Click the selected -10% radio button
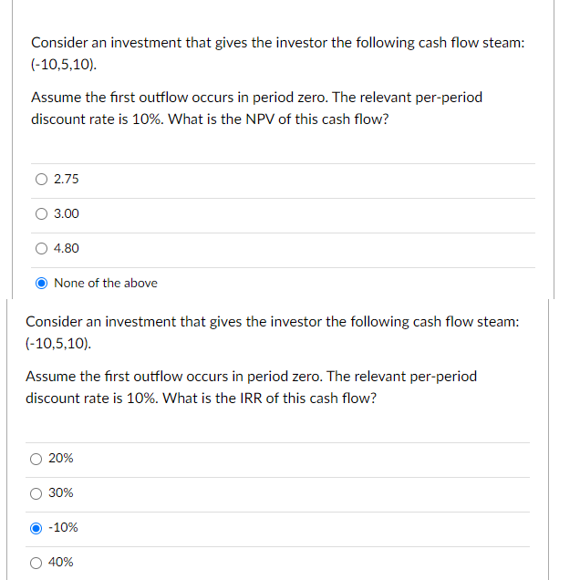Viewport: 580px width, 580px height. point(36,527)
